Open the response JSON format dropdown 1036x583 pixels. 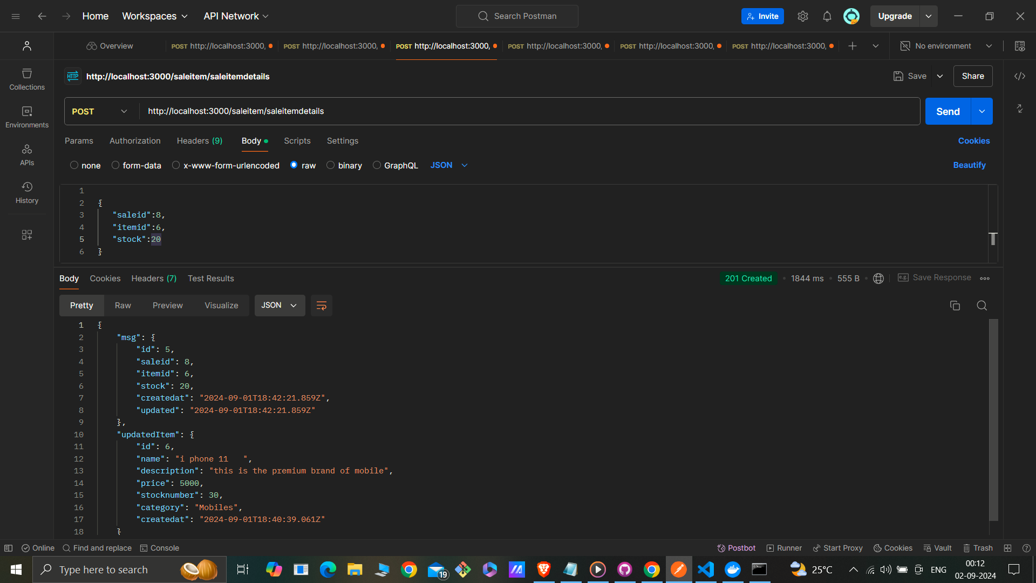(279, 306)
